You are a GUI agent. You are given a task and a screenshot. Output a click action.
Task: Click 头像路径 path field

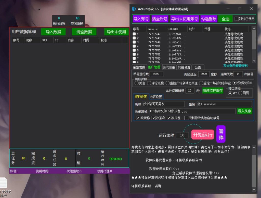coord(192,111)
